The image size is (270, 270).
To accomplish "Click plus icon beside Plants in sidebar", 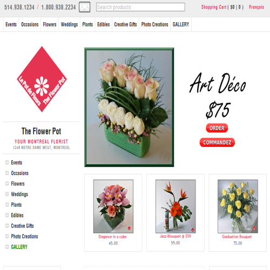I will coord(7,205).
